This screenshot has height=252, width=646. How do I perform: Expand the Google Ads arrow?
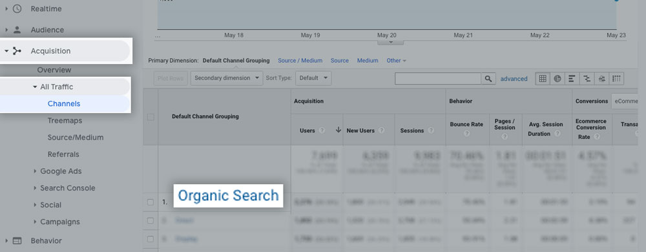[x=35, y=171]
